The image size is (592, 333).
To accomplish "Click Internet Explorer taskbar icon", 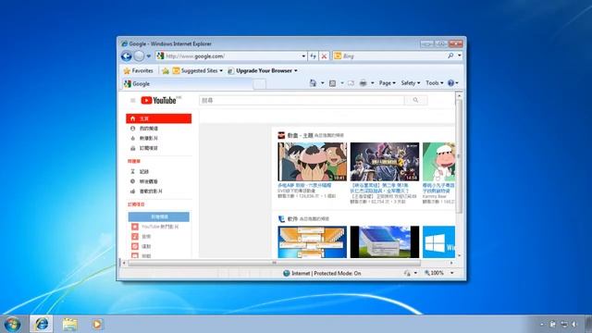I will point(42,324).
